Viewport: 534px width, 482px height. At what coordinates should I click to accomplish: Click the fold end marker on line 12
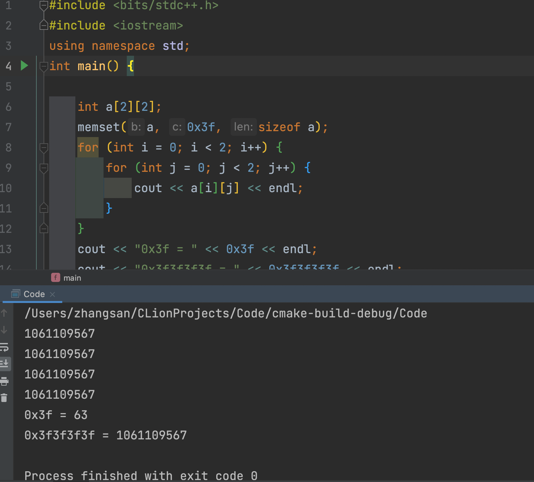44,228
